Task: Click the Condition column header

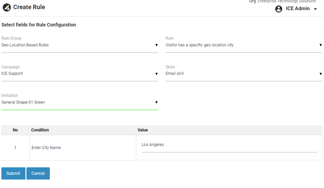Action: [40, 130]
